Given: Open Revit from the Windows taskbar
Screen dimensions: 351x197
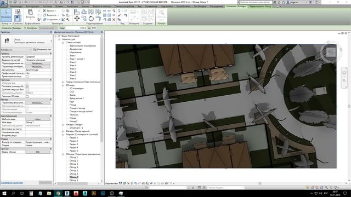Looking at the screenshot, I should click(x=67, y=193).
